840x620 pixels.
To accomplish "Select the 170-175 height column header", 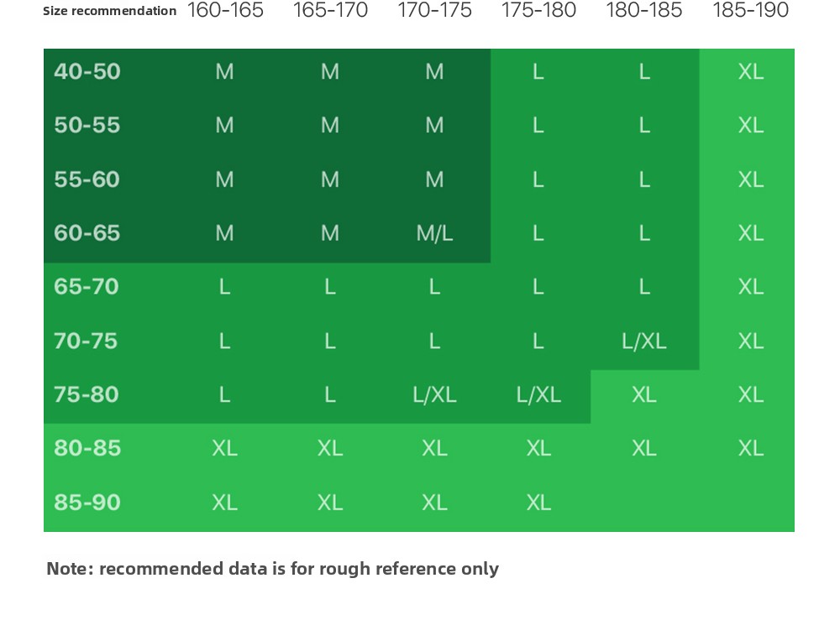I will click(x=434, y=11).
